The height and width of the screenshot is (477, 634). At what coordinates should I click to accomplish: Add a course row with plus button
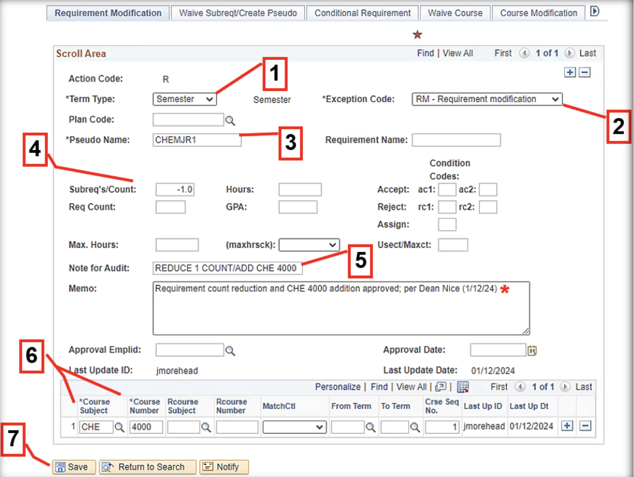click(567, 426)
